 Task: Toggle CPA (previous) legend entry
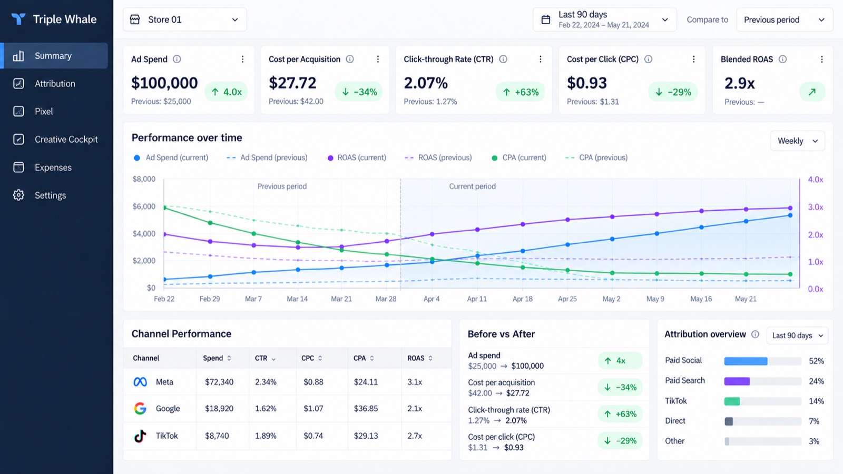[x=596, y=157]
